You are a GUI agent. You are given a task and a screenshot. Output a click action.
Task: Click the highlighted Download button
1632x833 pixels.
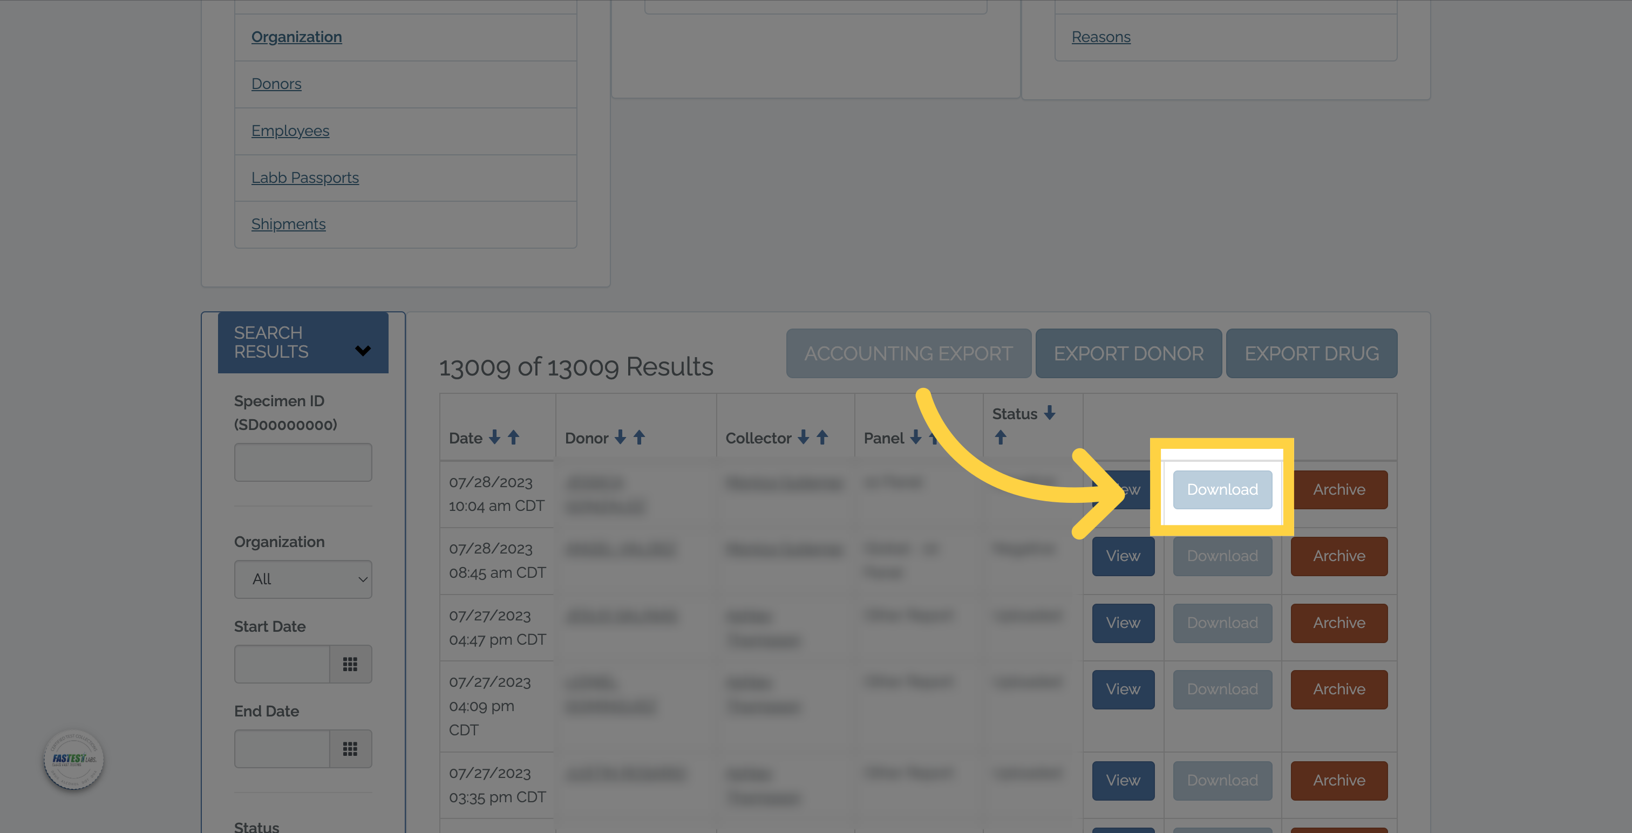click(x=1222, y=489)
